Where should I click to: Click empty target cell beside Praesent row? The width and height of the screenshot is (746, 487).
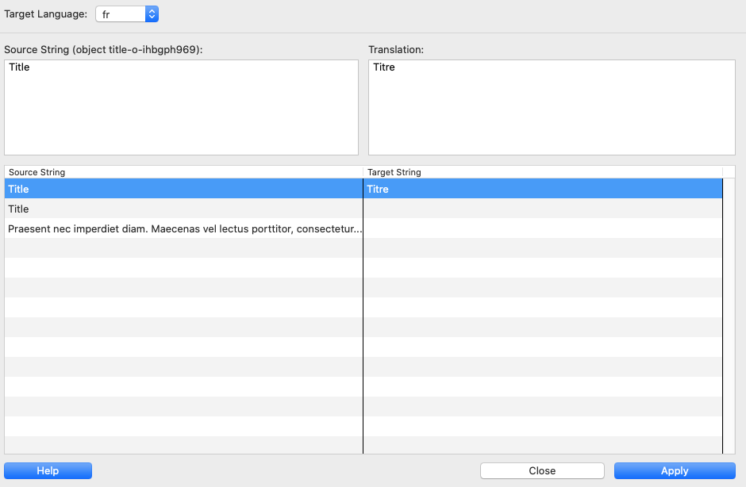(542, 228)
